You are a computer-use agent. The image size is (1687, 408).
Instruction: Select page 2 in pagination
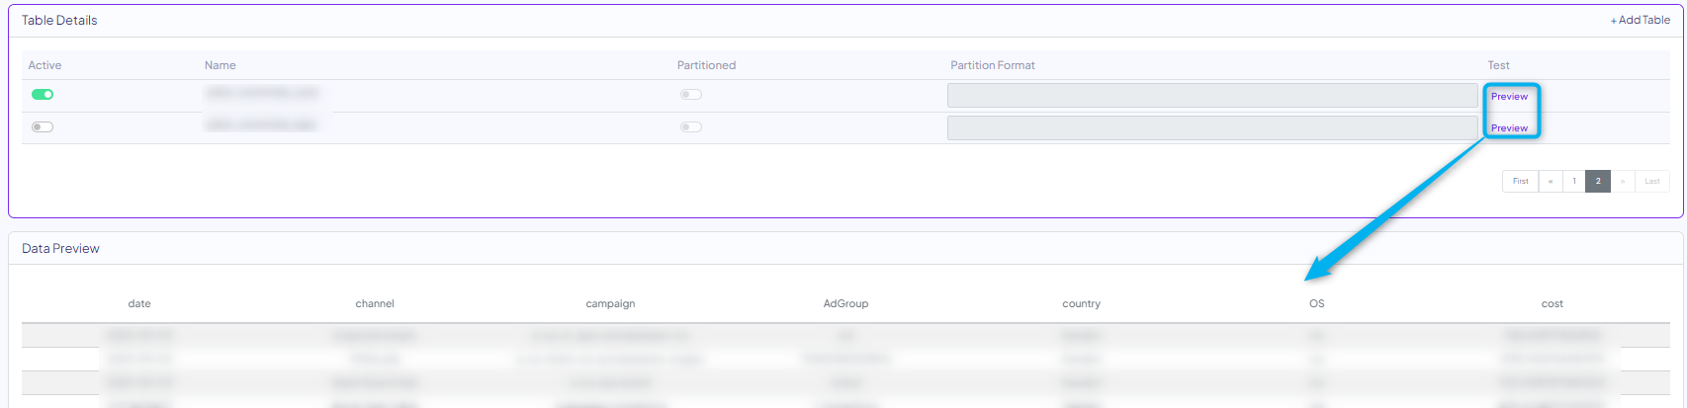1598,182
